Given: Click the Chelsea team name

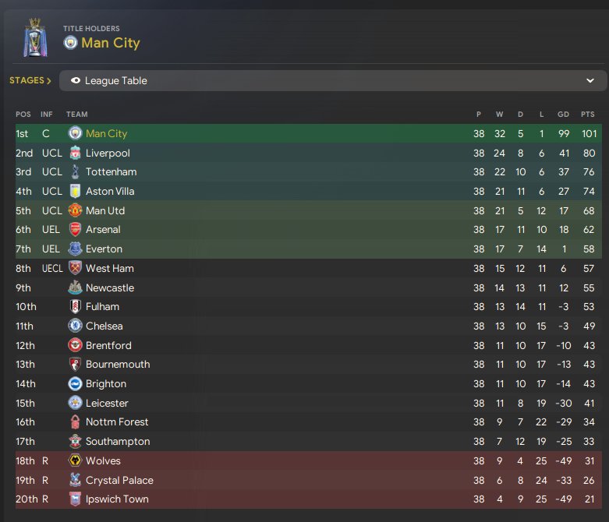Looking at the screenshot, I should (104, 326).
